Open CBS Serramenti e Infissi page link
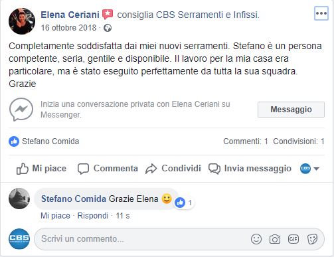Screen dimensions: 334x257 [207, 15]
